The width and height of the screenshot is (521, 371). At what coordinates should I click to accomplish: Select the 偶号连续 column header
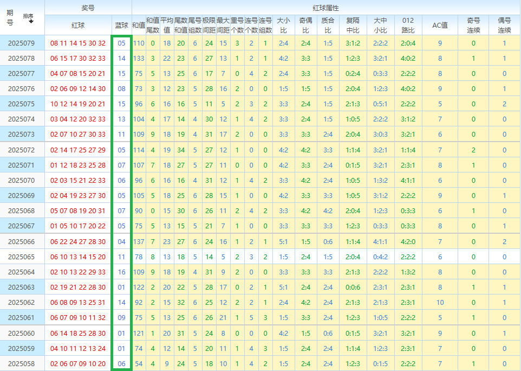(504, 25)
